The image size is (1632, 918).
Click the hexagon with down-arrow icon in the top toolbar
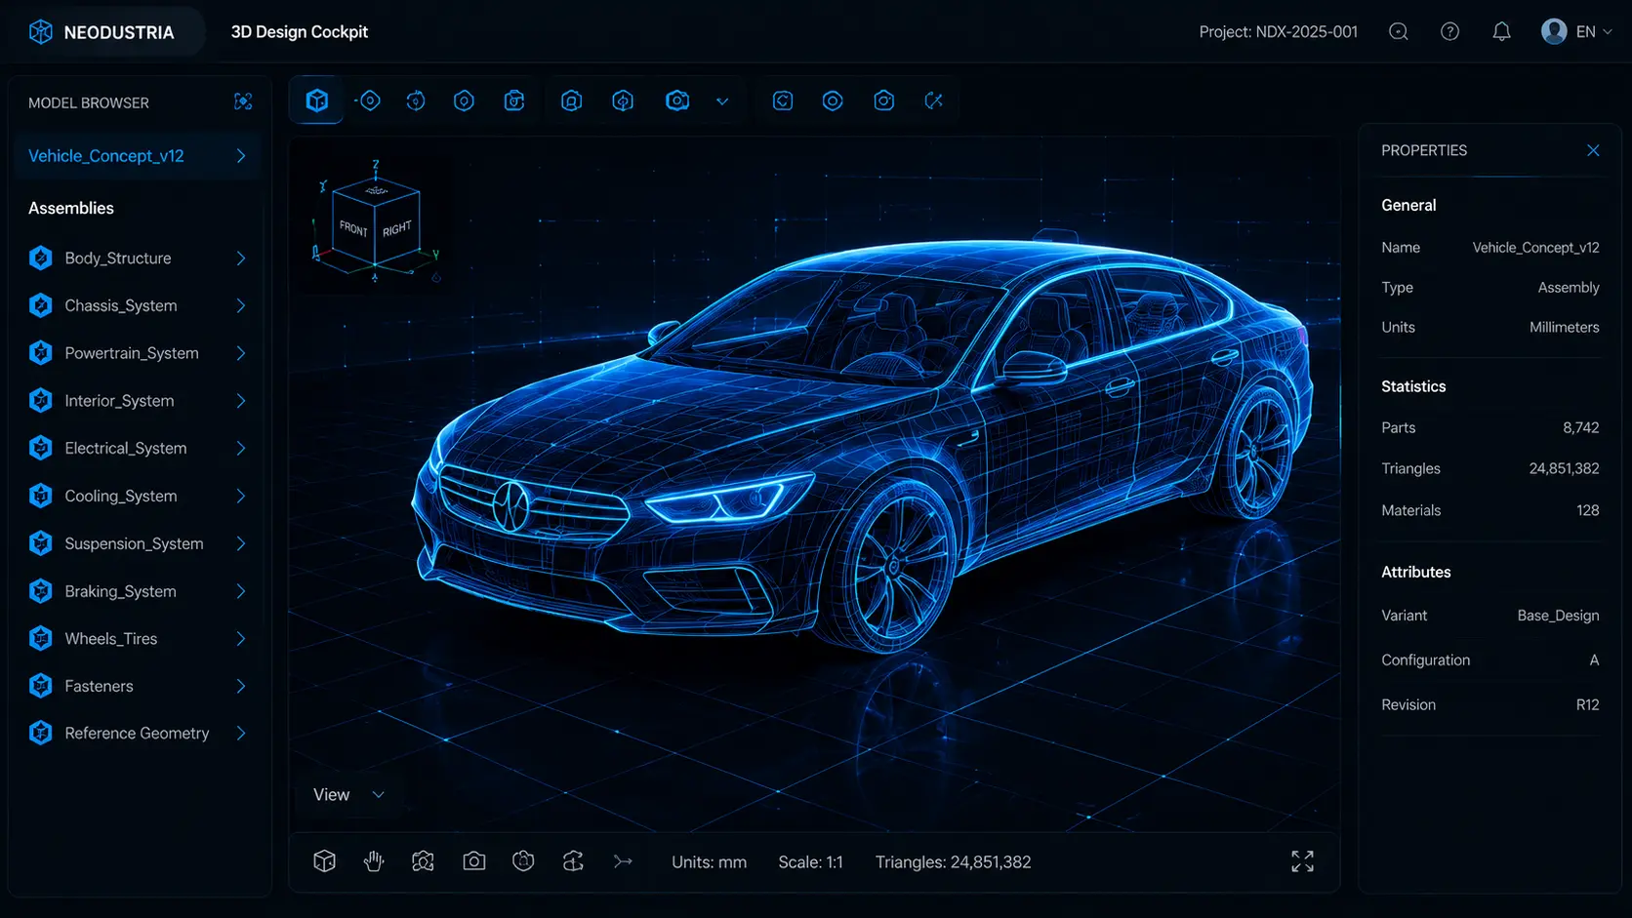pyautogui.click(x=623, y=100)
